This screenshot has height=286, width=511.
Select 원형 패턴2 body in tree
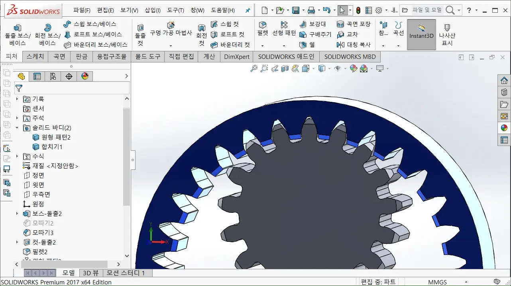tap(51, 137)
